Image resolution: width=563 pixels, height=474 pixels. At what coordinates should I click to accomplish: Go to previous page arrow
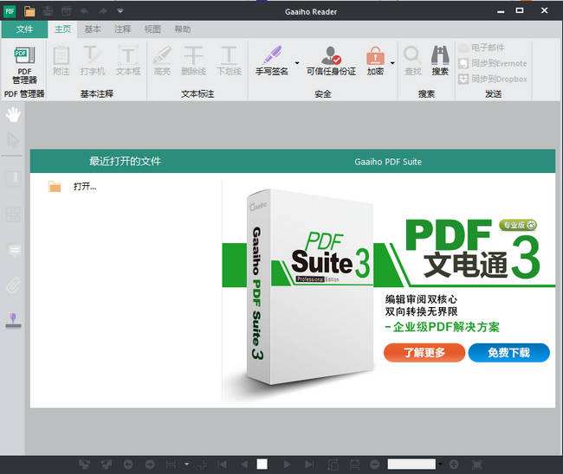[244, 464]
